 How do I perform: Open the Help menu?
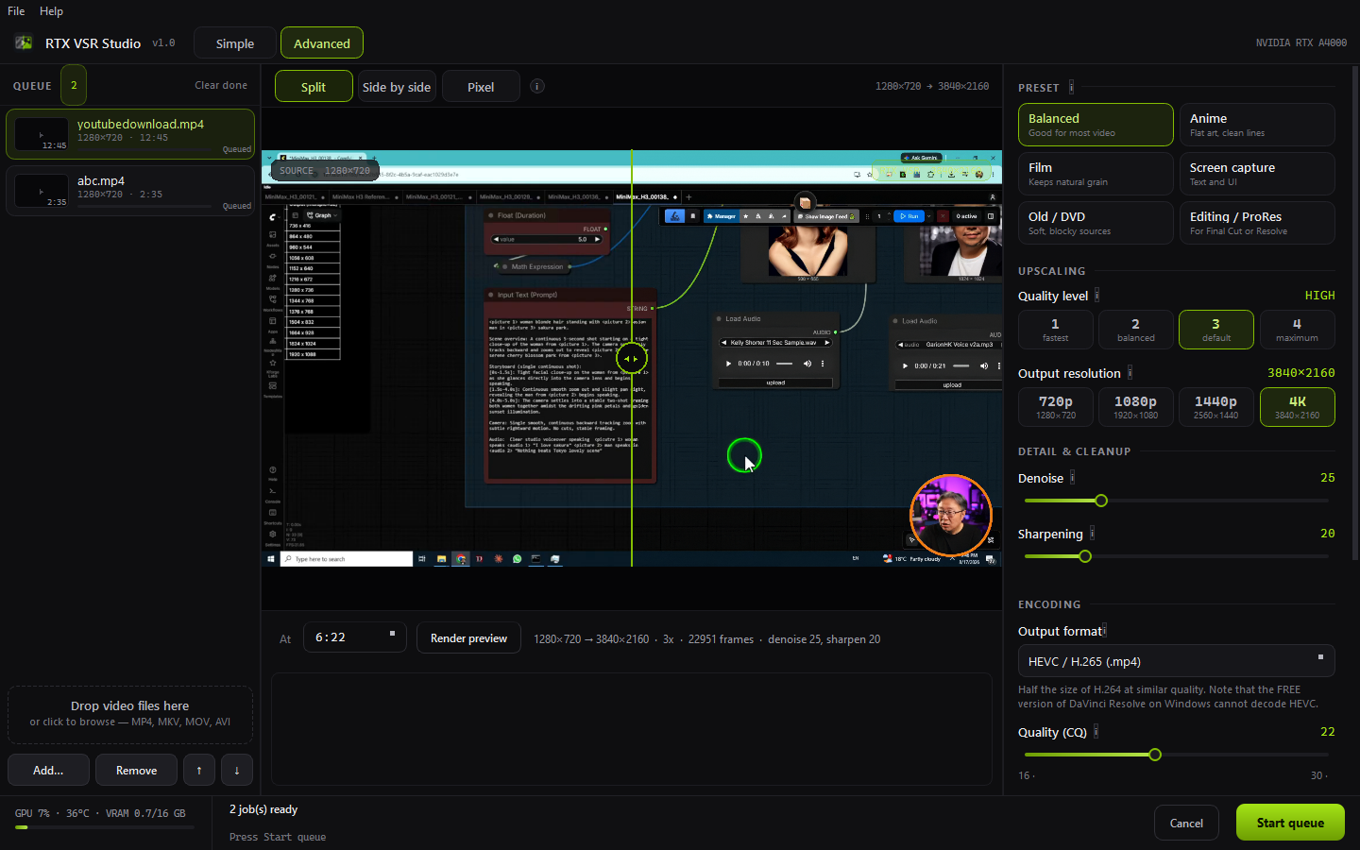pos(51,11)
